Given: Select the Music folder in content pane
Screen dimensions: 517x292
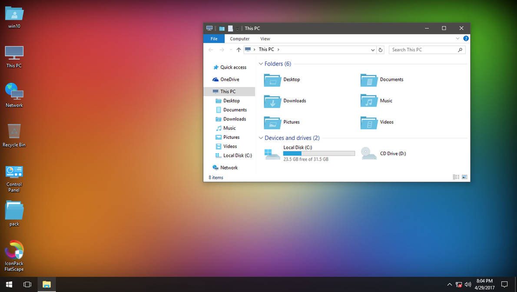Looking at the screenshot, I should (376, 101).
